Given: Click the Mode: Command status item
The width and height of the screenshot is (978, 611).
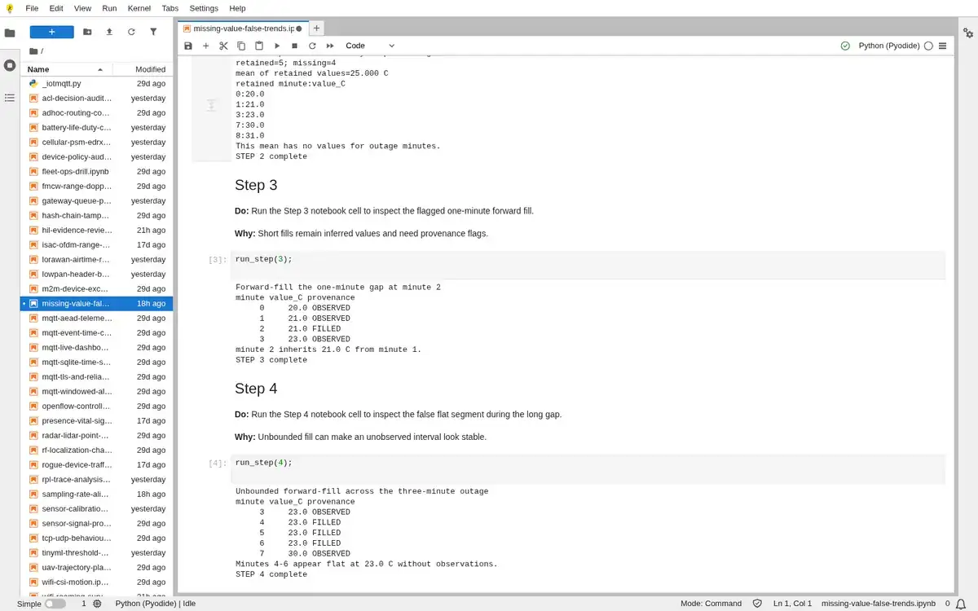Looking at the screenshot, I should point(711,604).
